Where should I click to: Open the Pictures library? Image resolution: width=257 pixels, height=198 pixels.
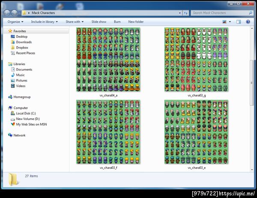point(22,81)
